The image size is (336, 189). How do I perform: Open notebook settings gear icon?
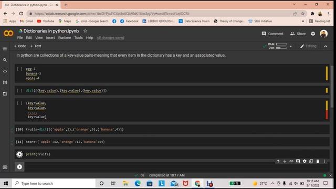[313, 34]
